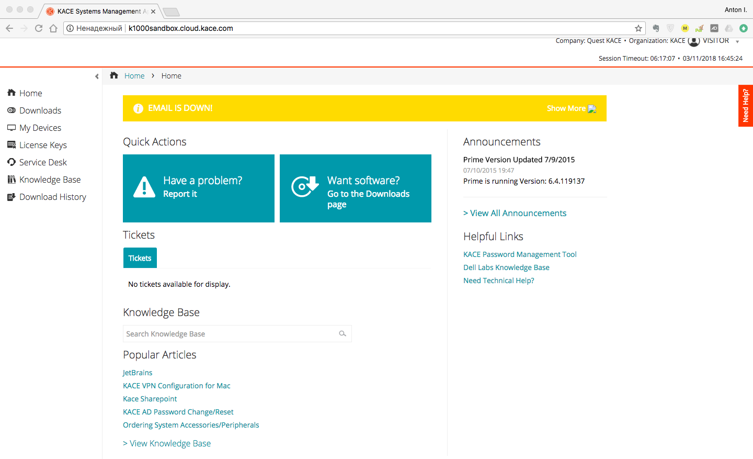Click the site info icon in address bar
Screen dimensions: 753x459
coord(70,28)
